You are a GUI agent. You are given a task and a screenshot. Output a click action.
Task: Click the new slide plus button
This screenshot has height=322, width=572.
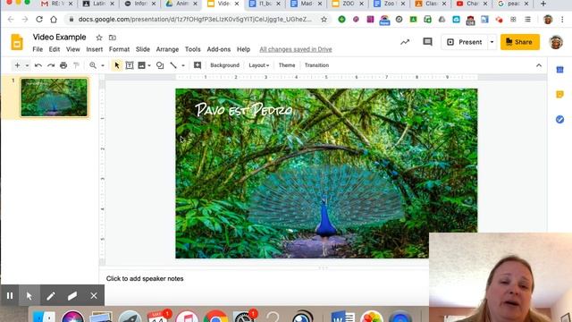coord(17,65)
